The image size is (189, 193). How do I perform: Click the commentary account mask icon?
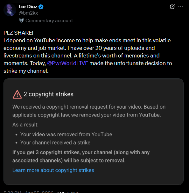click(x=21, y=21)
